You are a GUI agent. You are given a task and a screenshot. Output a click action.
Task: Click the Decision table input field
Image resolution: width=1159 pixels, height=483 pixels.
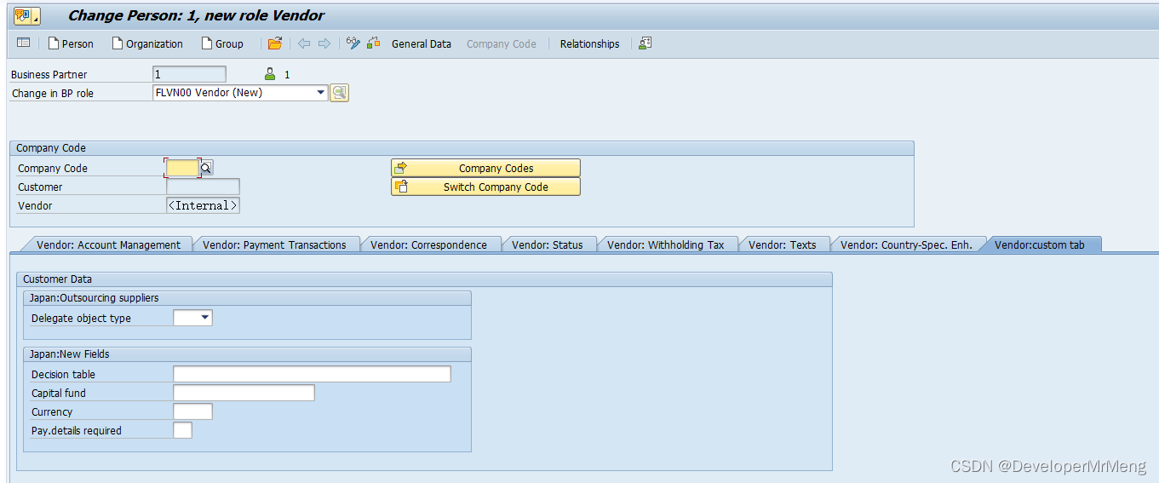click(312, 374)
